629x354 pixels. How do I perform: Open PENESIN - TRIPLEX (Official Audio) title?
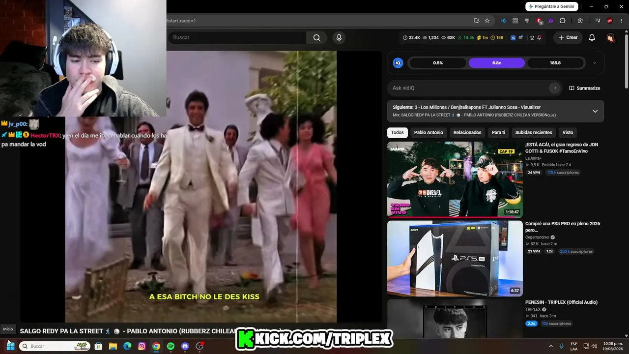point(562,302)
